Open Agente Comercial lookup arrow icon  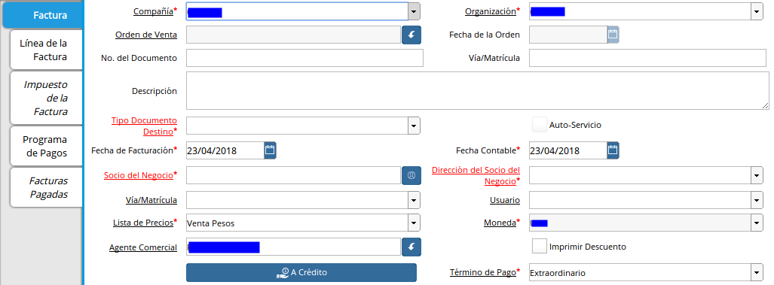(x=411, y=247)
